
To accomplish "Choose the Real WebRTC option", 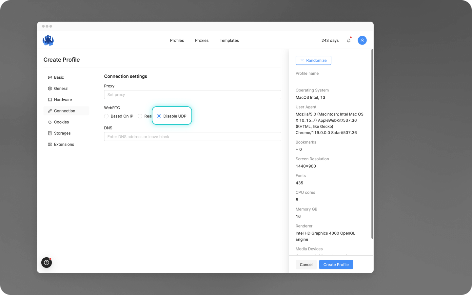I will point(140,116).
